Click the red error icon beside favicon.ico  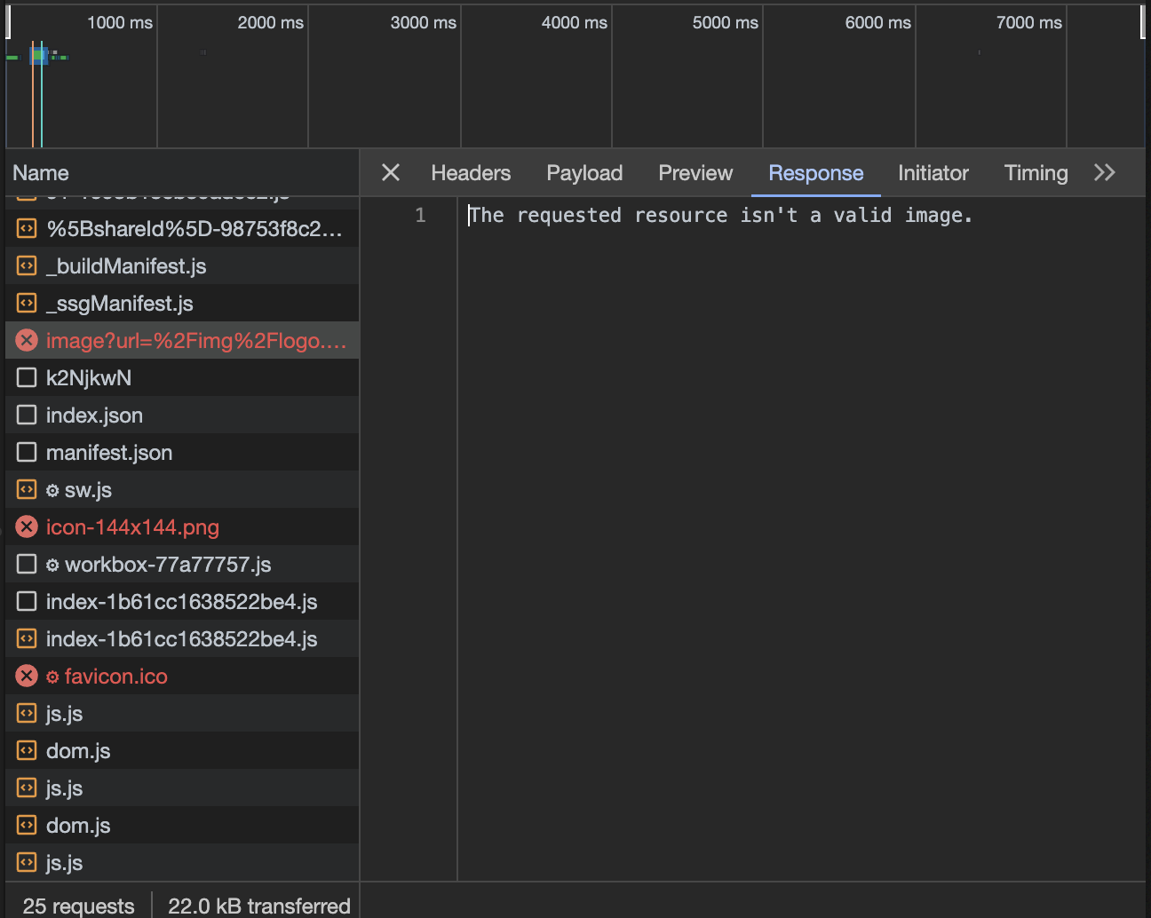[26, 676]
